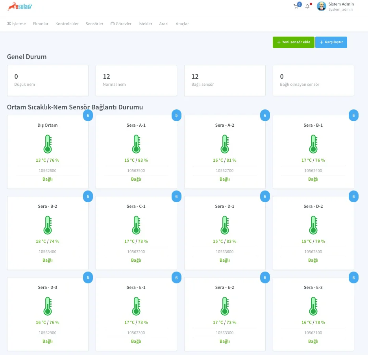Click the badge 5 on Sera - A-1
368x355 pixels.
click(176, 116)
